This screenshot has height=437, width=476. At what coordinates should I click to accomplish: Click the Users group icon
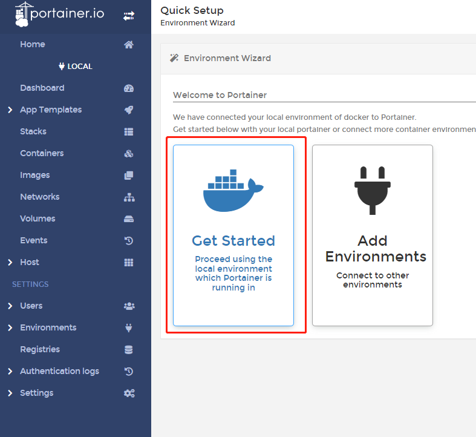click(129, 306)
